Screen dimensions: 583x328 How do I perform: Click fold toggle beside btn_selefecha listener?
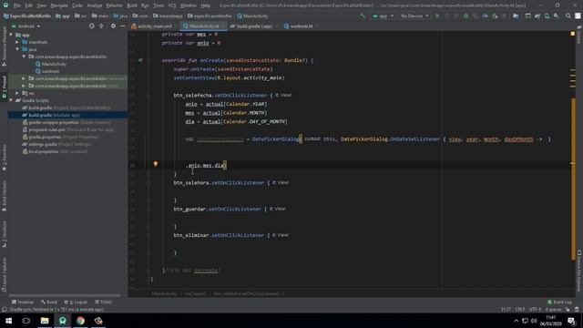click(x=148, y=95)
